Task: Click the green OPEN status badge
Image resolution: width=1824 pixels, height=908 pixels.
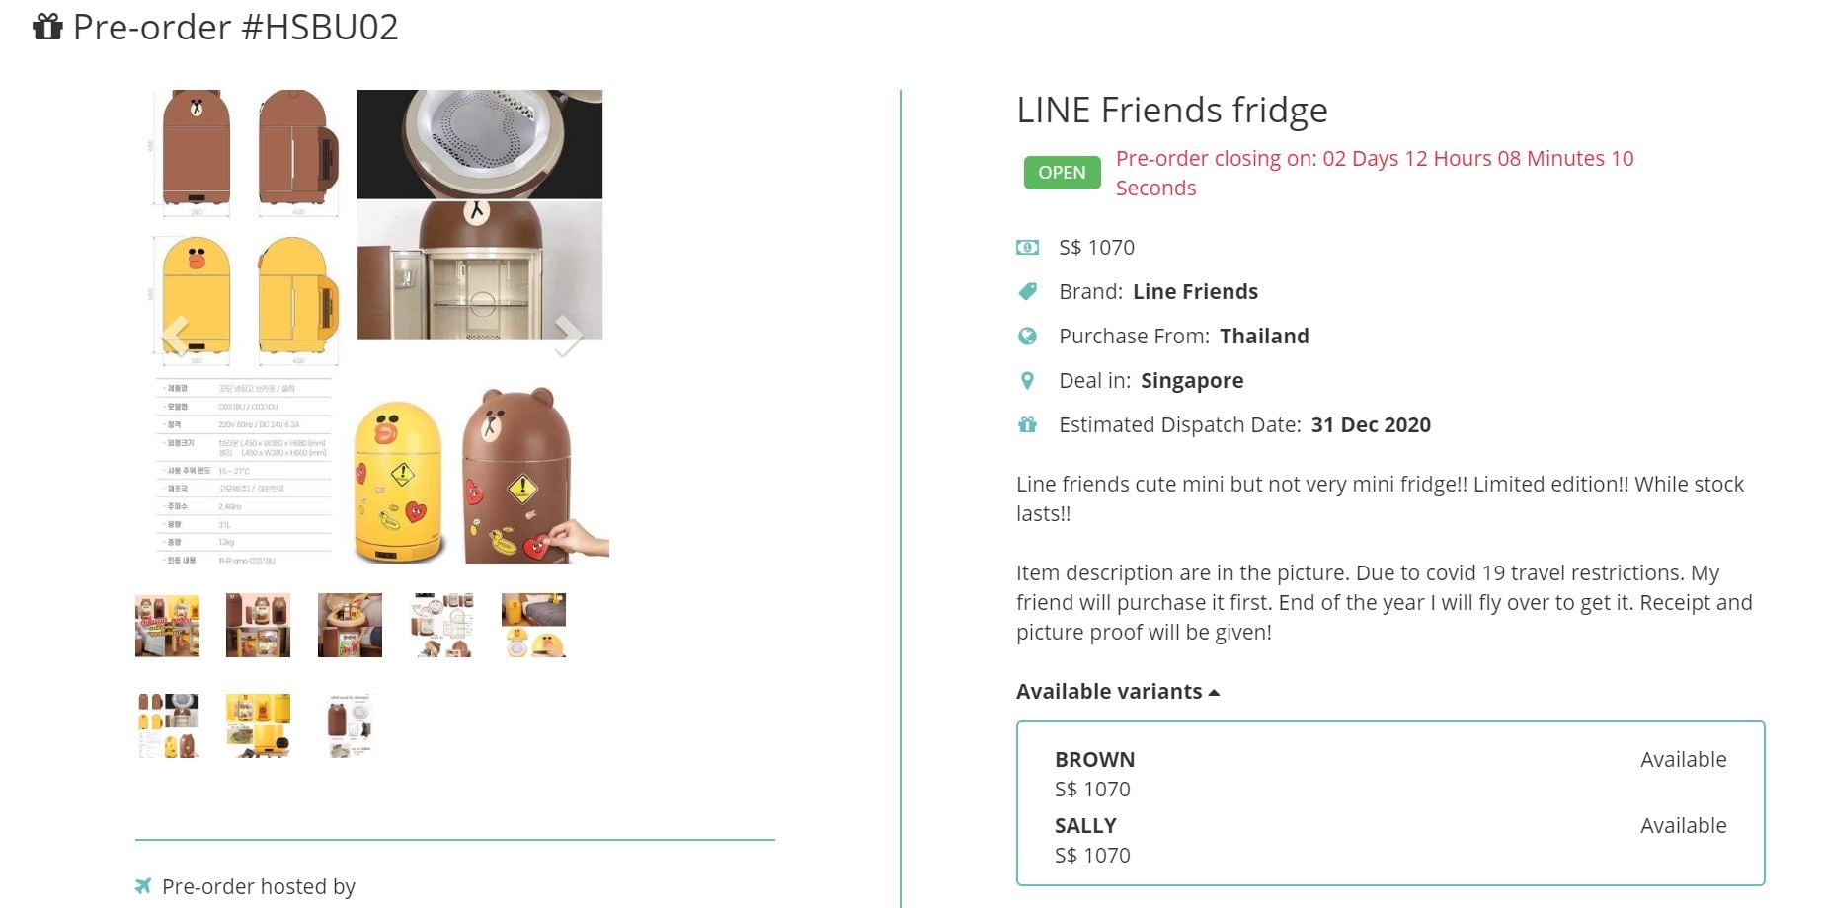Action: [x=1062, y=172]
